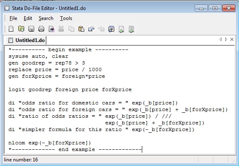The image size is (239, 166).
Task: Open the Search menu
Action: pyautogui.click(x=46, y=18)
